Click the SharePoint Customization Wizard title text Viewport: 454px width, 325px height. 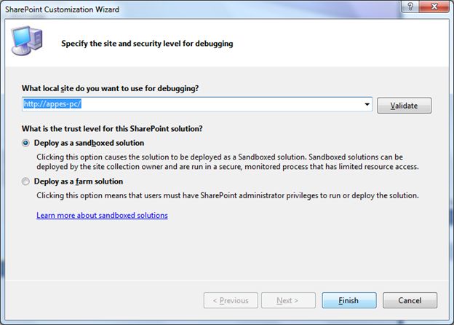tap(62, 9)
